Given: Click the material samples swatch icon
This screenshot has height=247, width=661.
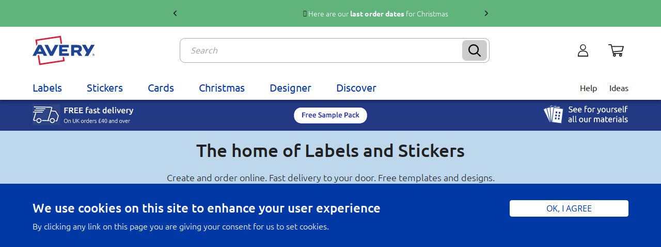Looking at the screenshot, I should [554, 114].
